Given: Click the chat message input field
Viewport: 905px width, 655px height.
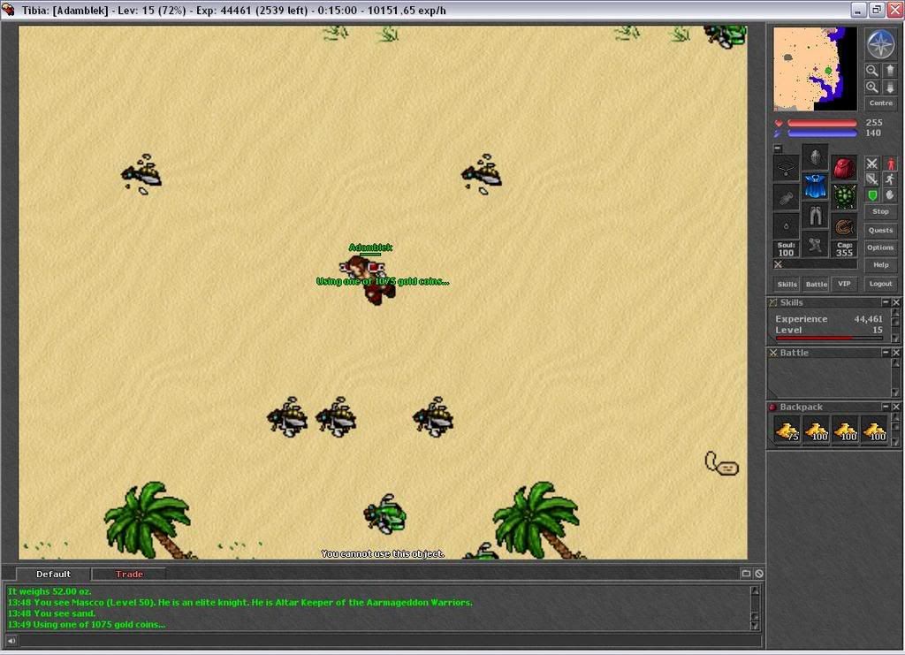Looking at the screenshot, I should click(x=390, y=641).
